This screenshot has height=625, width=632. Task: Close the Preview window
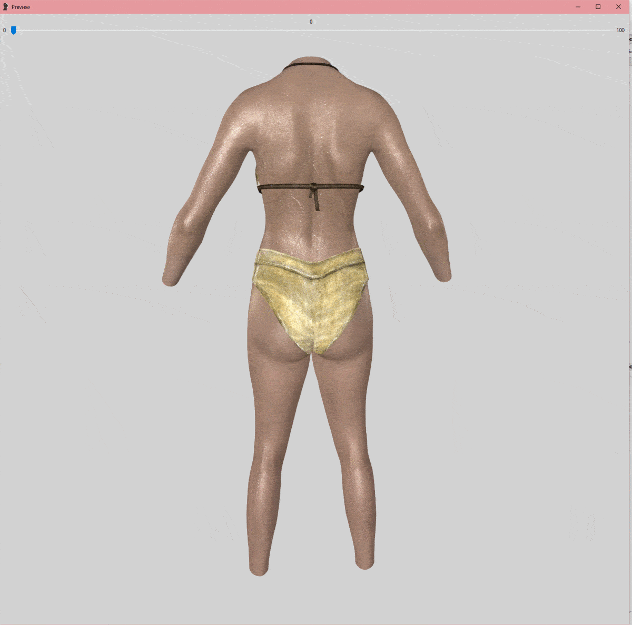619,7
